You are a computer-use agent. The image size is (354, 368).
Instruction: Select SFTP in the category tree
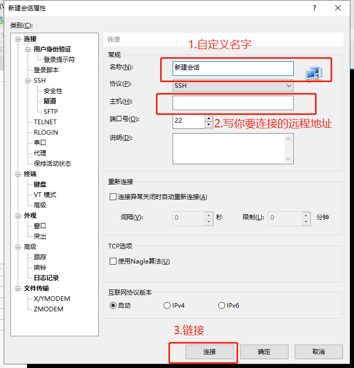pyautogui.click(x=51, y=111)
